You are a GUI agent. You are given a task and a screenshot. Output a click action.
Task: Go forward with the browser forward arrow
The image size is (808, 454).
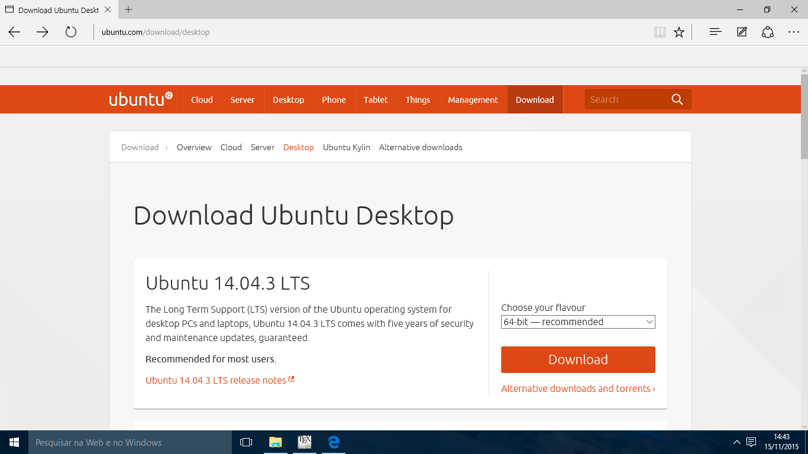pyautogui.click(x=43, y=33)
